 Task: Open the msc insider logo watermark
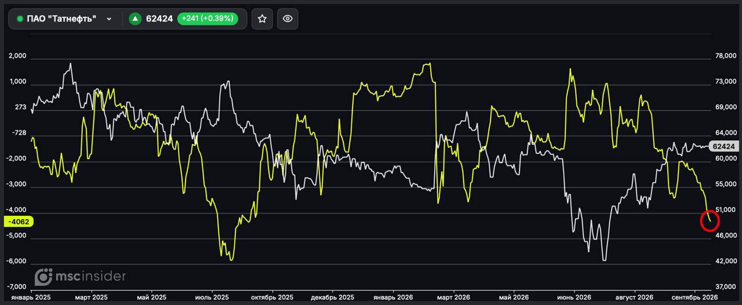pos(80,276)
